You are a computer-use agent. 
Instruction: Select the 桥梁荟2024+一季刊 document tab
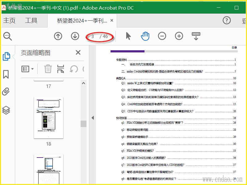click(x=82, y=21)
